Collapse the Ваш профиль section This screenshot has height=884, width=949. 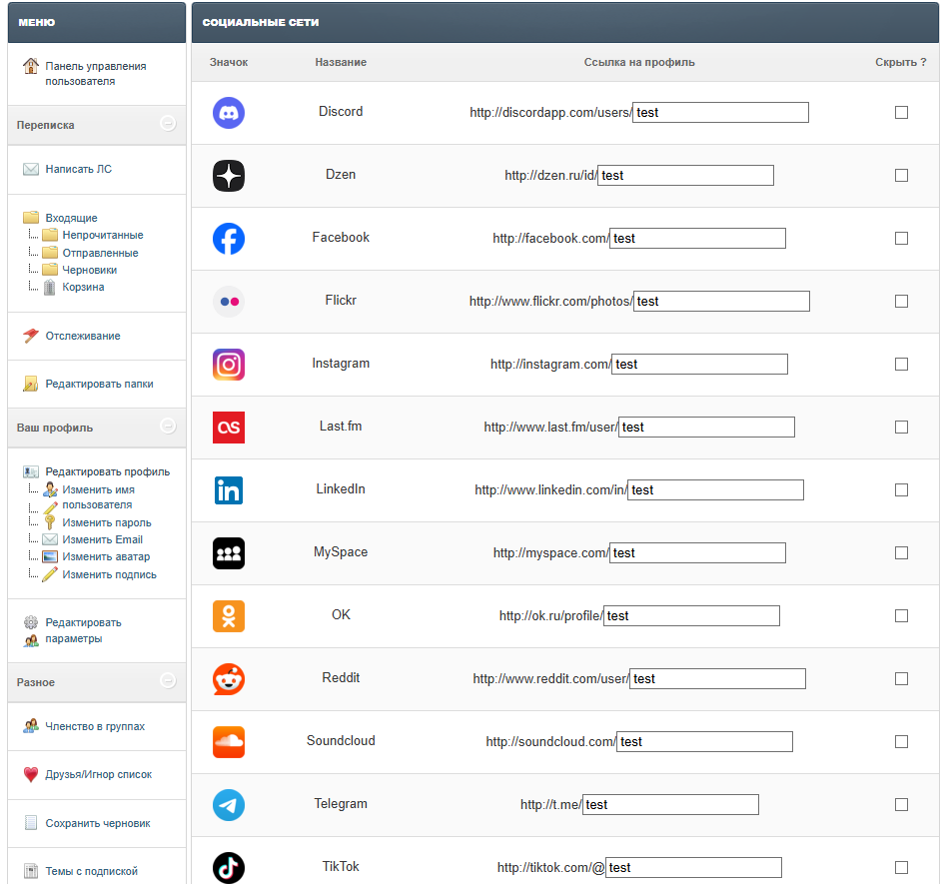[168, 427]
